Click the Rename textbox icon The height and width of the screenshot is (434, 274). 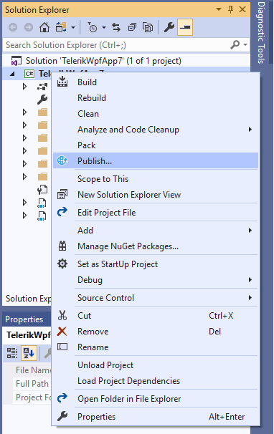62,347
